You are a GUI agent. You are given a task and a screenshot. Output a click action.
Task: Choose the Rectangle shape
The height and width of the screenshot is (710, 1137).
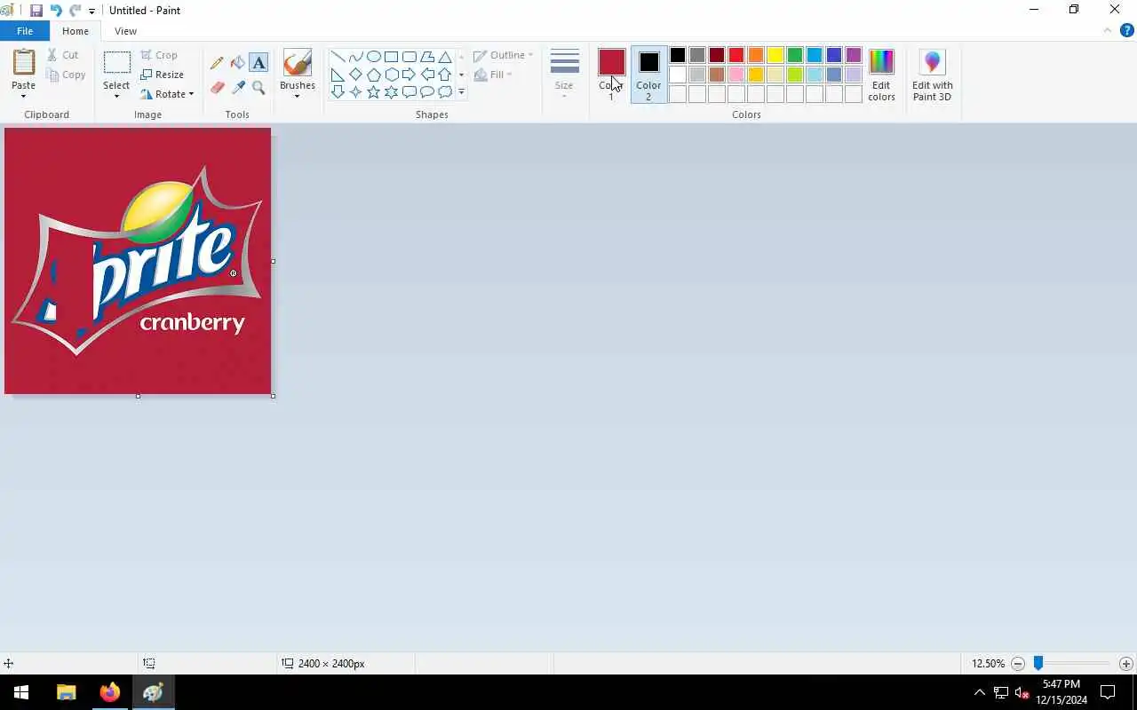(391, 57)
